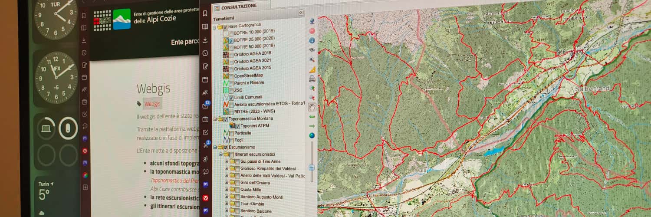Open bookmarks icon in the right browser sidebar
Image resolution: width=651 pixels, height=217 pixels.
[x=205, y=13]
